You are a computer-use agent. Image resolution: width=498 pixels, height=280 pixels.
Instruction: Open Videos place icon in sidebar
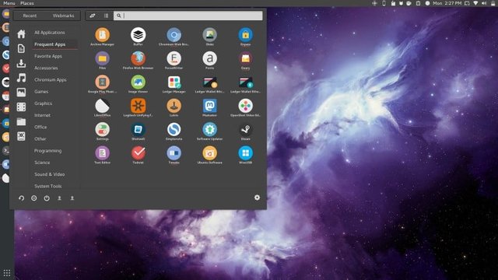(21, 107)
